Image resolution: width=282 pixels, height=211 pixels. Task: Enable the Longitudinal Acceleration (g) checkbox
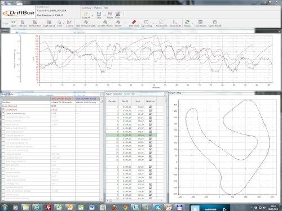3,117
